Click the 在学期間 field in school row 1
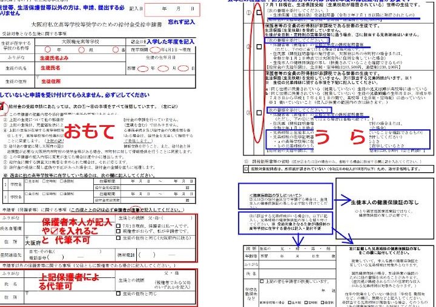Screen dimensions: 436x307 point(158,181)
